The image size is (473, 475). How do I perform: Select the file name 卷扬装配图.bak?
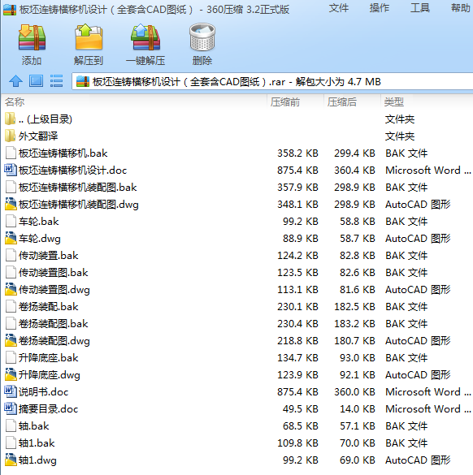coord(54,323)
